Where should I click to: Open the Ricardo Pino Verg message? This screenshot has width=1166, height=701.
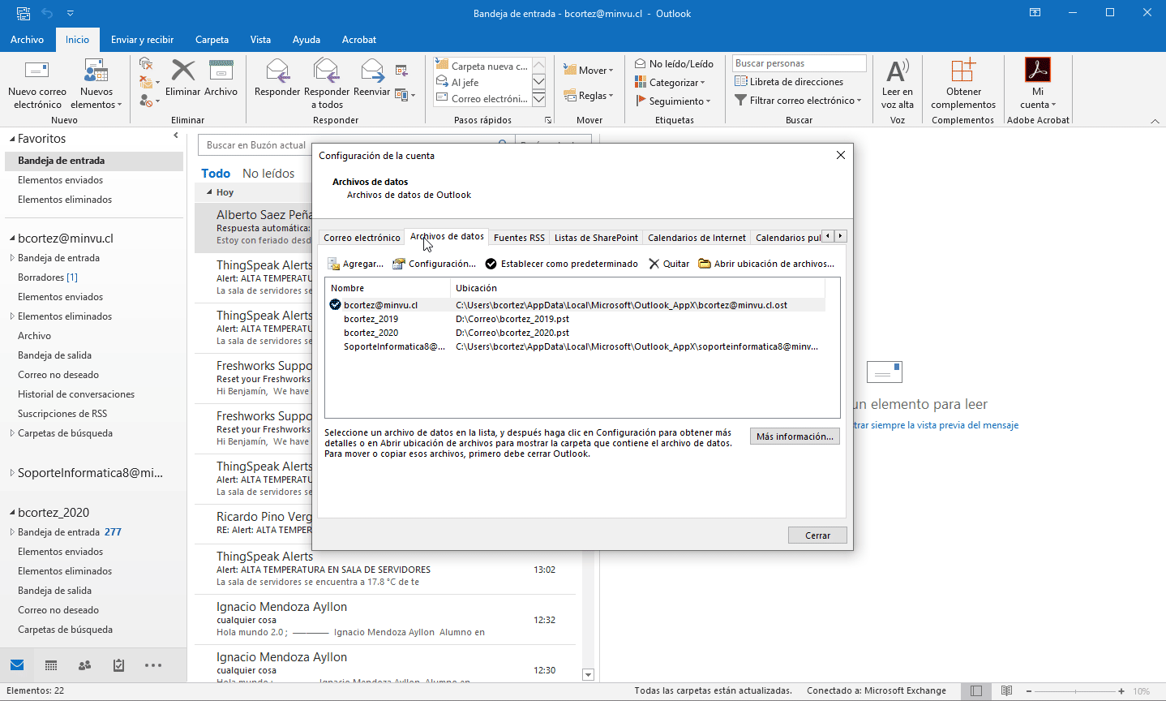[x=264, y=523]
